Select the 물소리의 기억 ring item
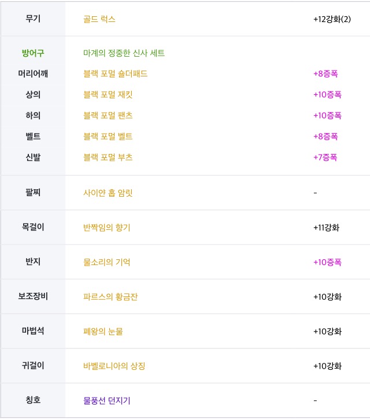This screenshot has height=419, width=370. coord(106,262)
